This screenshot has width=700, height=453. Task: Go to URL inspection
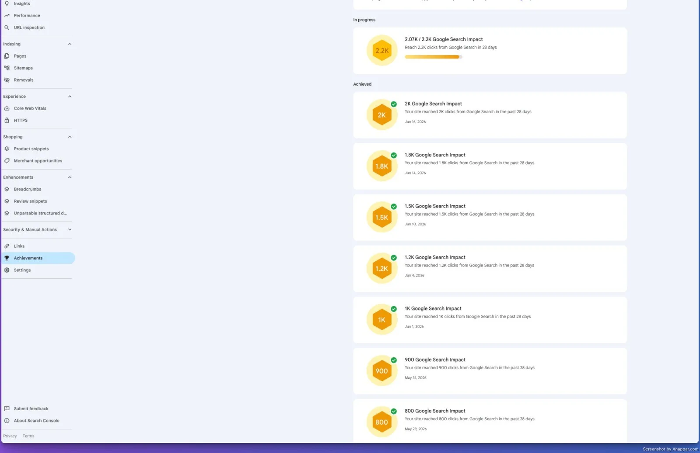click(29, 28)
